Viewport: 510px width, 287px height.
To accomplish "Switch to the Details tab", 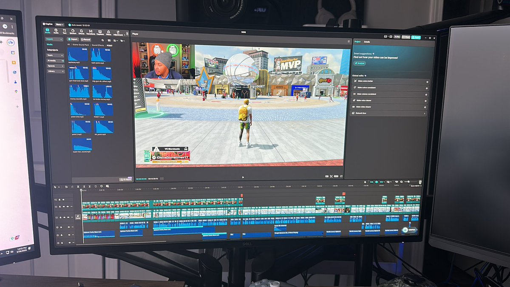I will click(367, 42).
